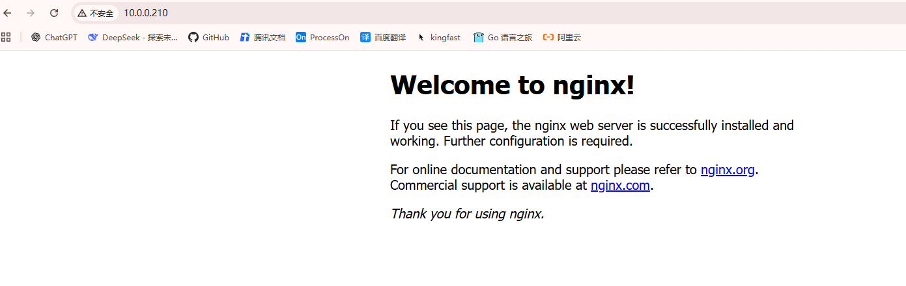Open the DeepSeek bookmark
Viewport: 906px width, 286px height.
[132, 38]
